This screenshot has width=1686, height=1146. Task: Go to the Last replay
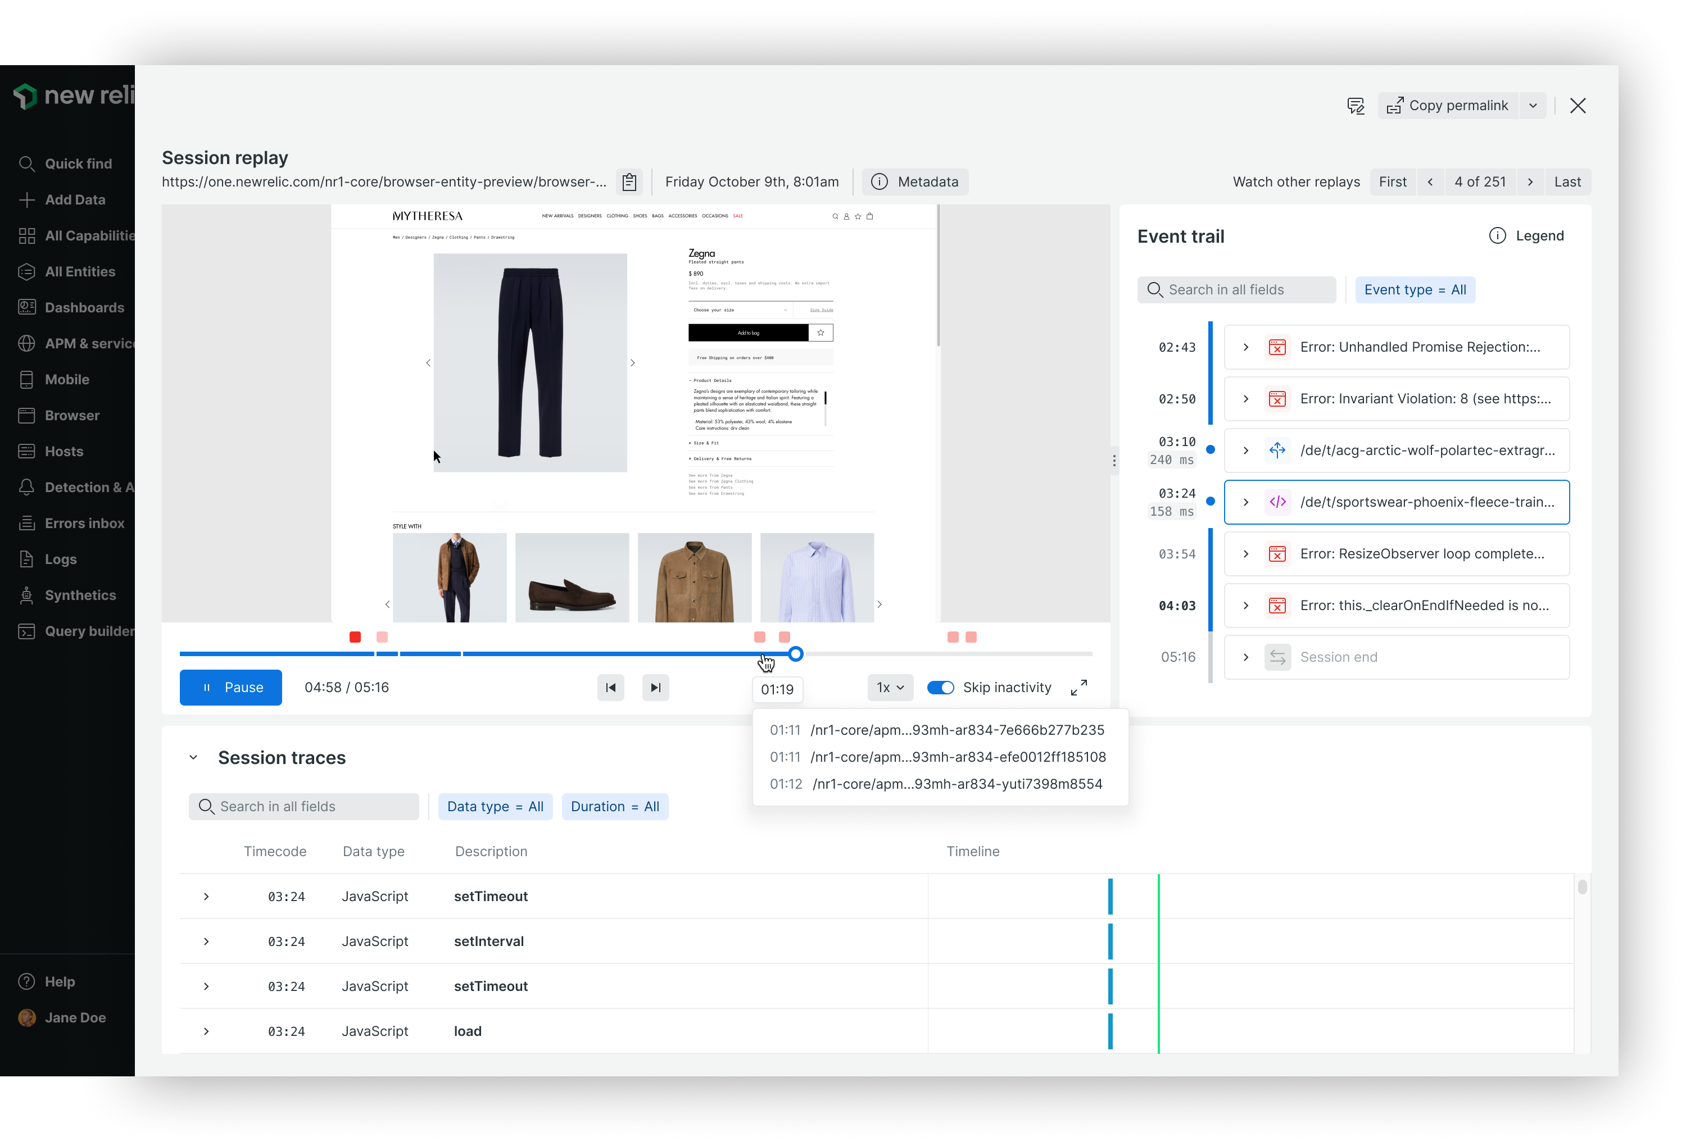tap(1567, 182)
